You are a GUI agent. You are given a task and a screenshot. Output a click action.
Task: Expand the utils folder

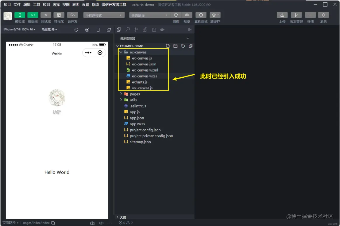(121, 100)
